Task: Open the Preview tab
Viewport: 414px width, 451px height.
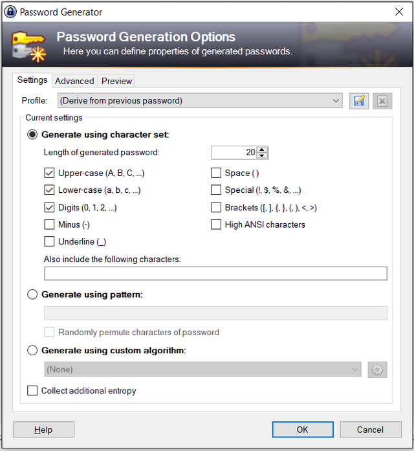Action: point(116,81)
